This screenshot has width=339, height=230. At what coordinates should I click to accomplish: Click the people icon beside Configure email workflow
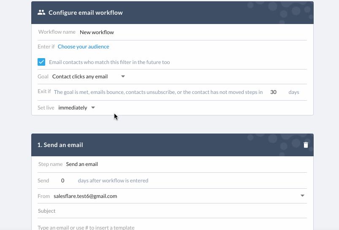pyautogui.click(x=41, y=13)
